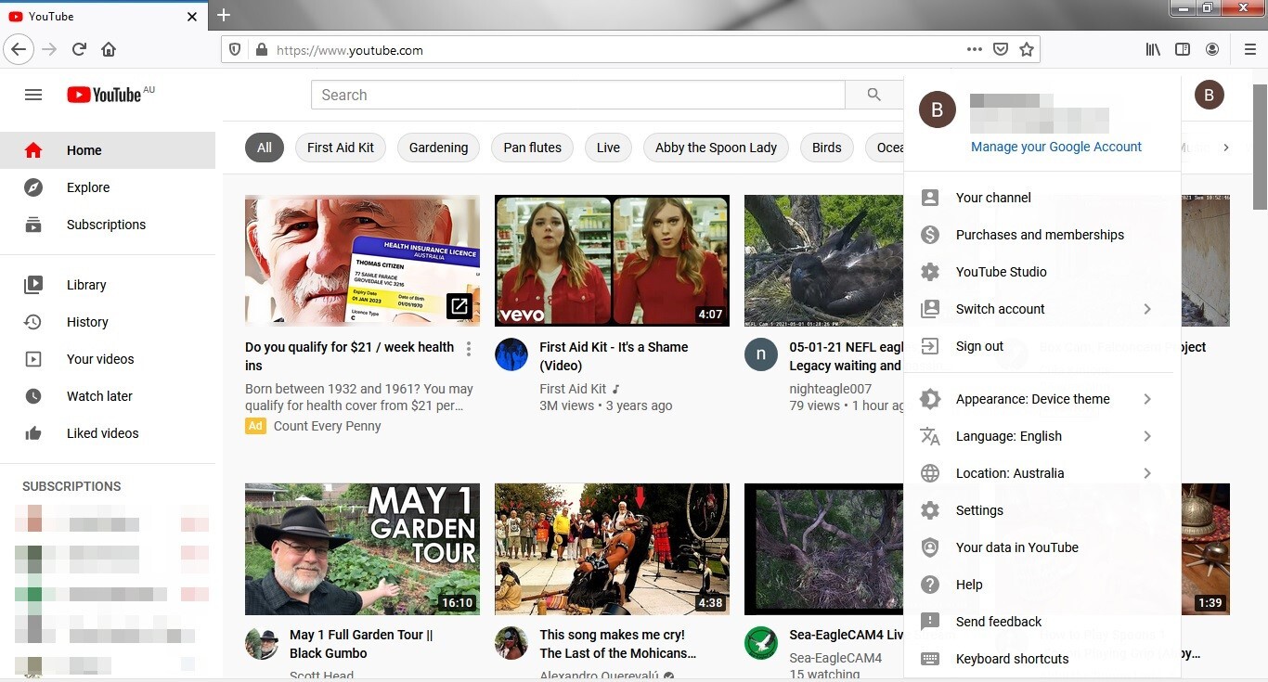The height and width of the screenshot is (682, 1268).
Task: Expand Language: English options
Action: [x=1147, y=436]
